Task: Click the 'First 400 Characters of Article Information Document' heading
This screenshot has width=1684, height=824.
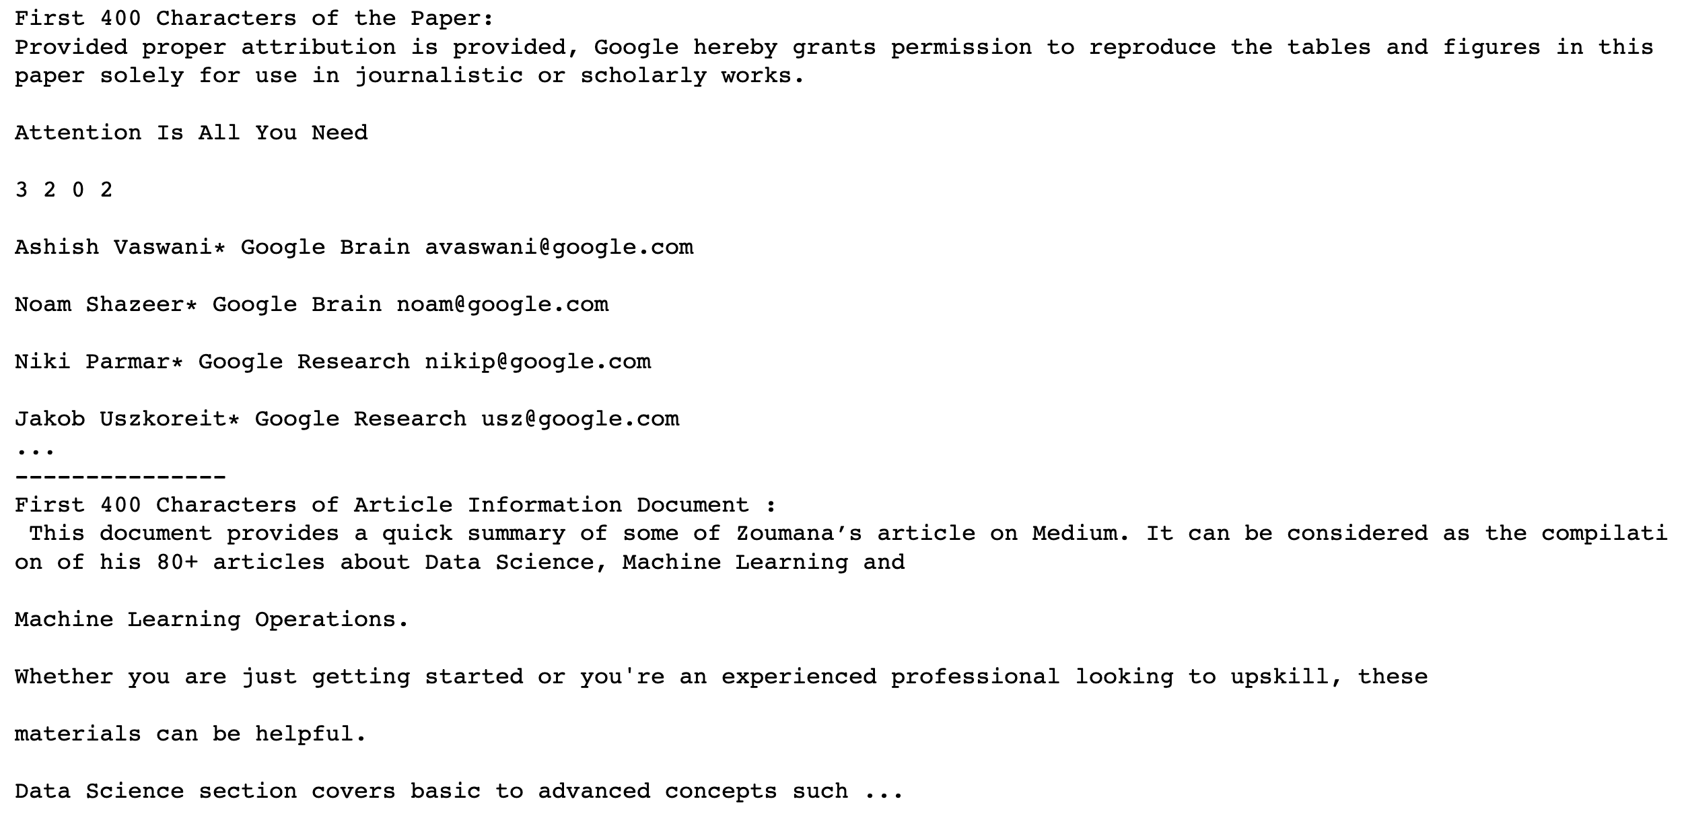Action: click(x=395, y=505)
